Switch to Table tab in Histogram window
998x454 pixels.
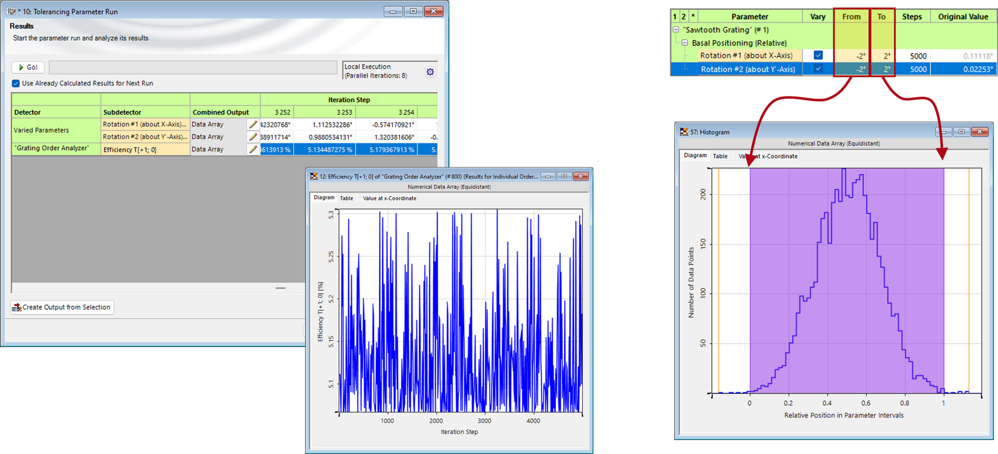click(721, 155)
